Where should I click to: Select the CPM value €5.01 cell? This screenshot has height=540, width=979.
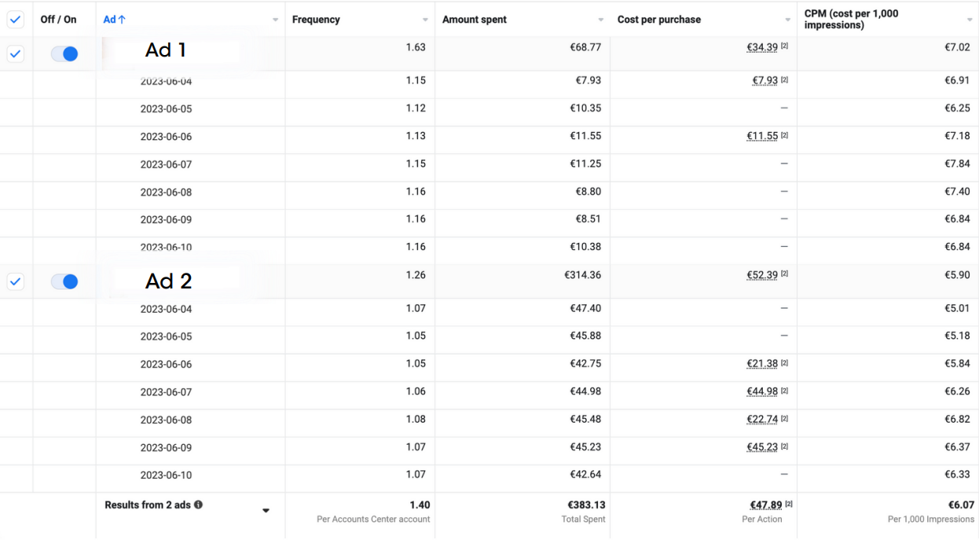point(957,308)
